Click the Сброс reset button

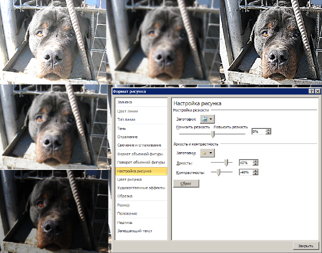pyautogui.click(x=186, y=183)
